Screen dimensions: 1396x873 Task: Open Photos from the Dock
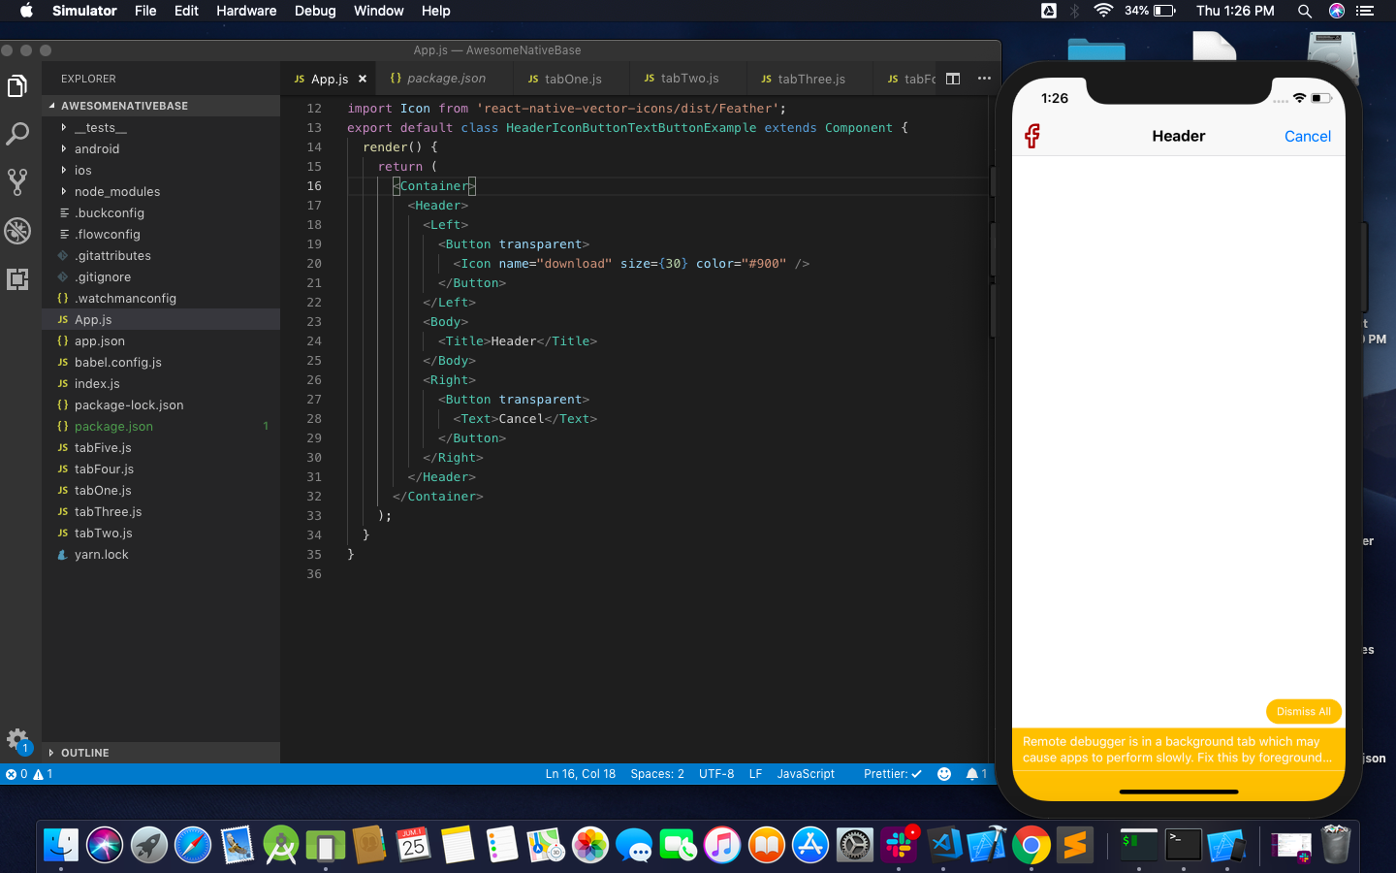[x=589, y=846]
